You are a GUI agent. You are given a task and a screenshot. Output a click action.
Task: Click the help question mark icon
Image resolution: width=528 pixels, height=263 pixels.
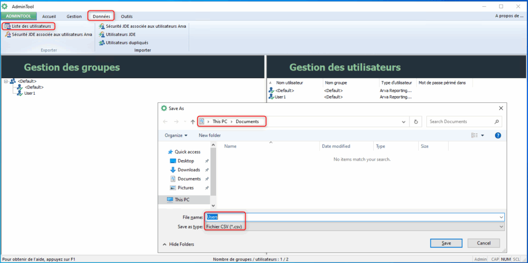point(498,135)
